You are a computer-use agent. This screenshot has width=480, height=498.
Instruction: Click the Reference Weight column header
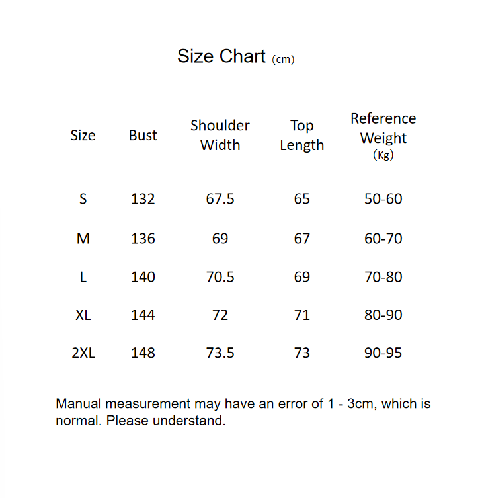point(383,136)
